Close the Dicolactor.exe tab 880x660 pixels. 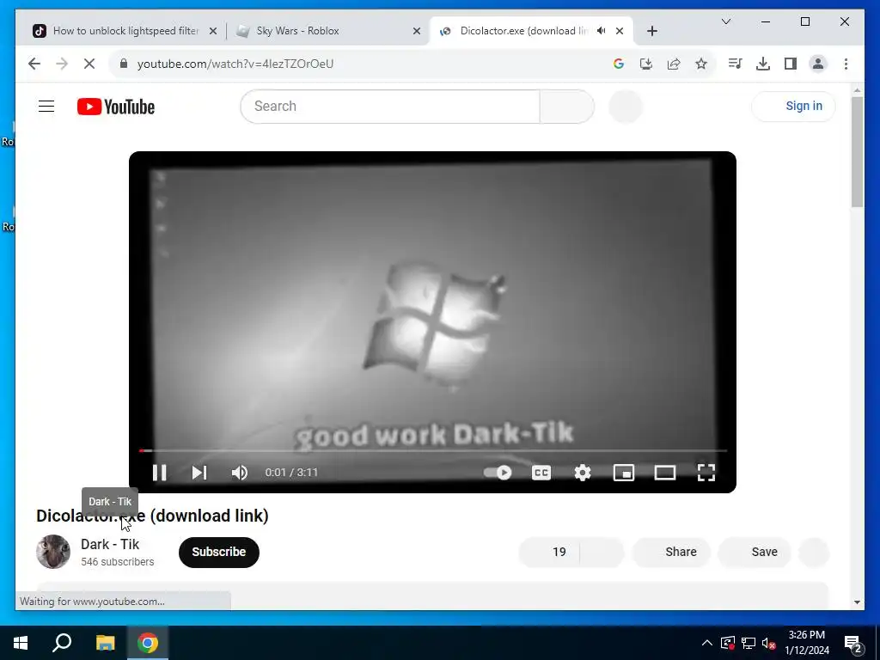(x=620, y=31)
